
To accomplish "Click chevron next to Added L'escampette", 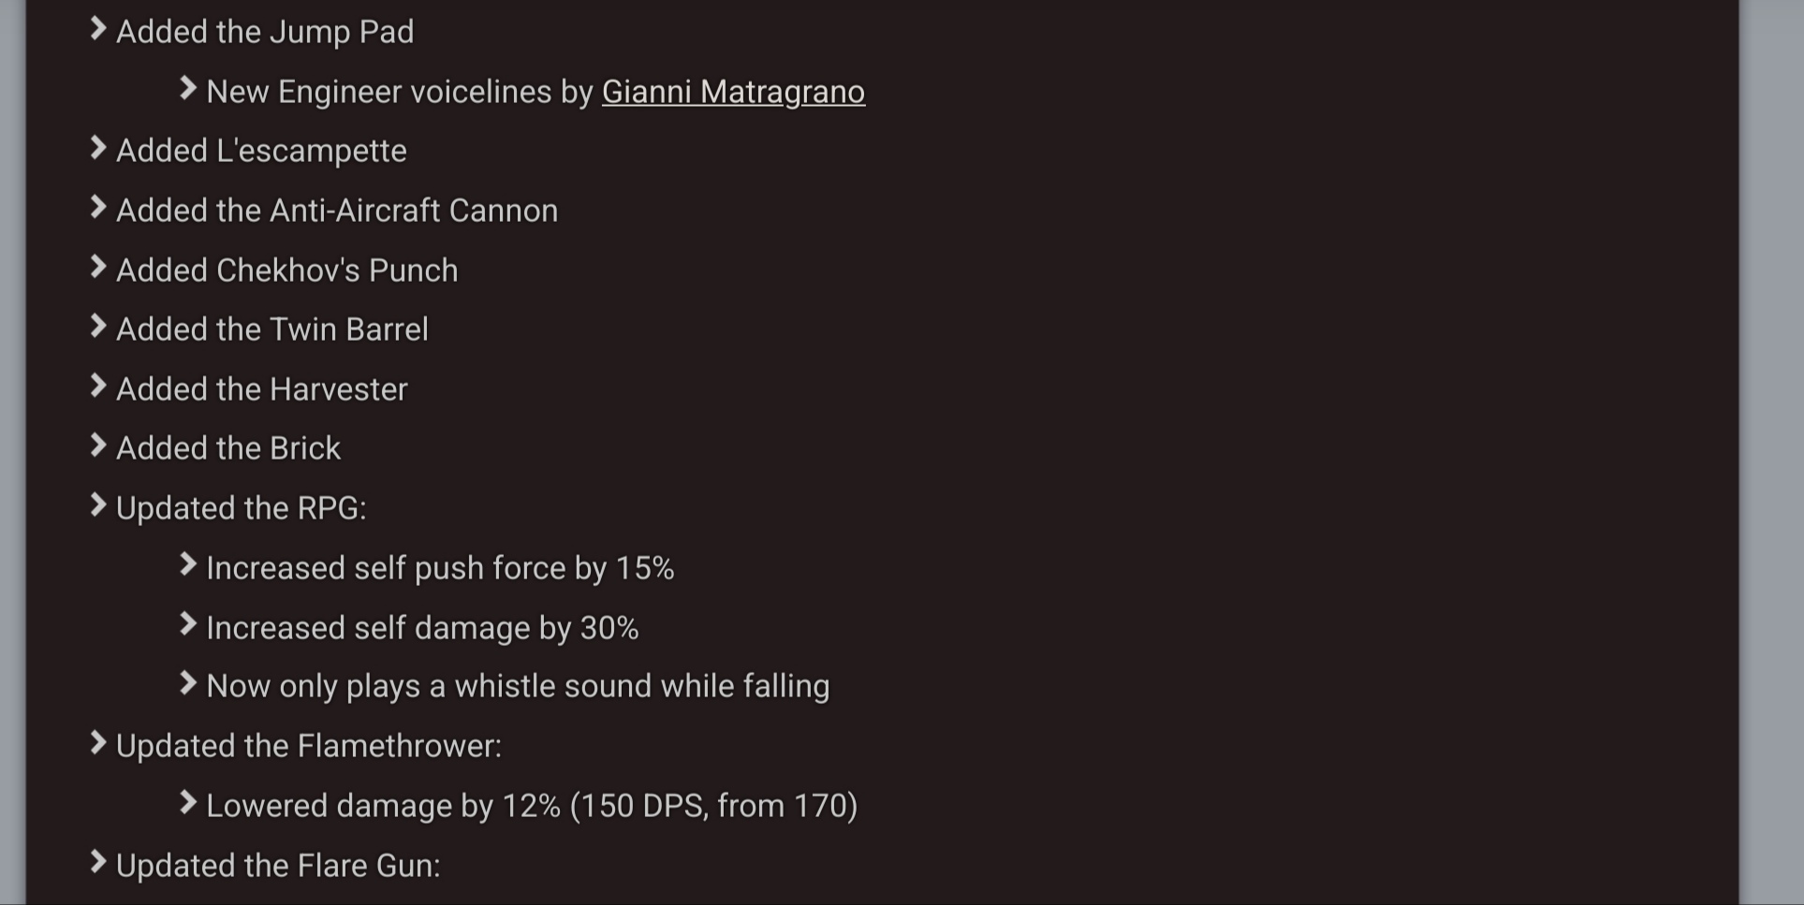I will 98,148.
